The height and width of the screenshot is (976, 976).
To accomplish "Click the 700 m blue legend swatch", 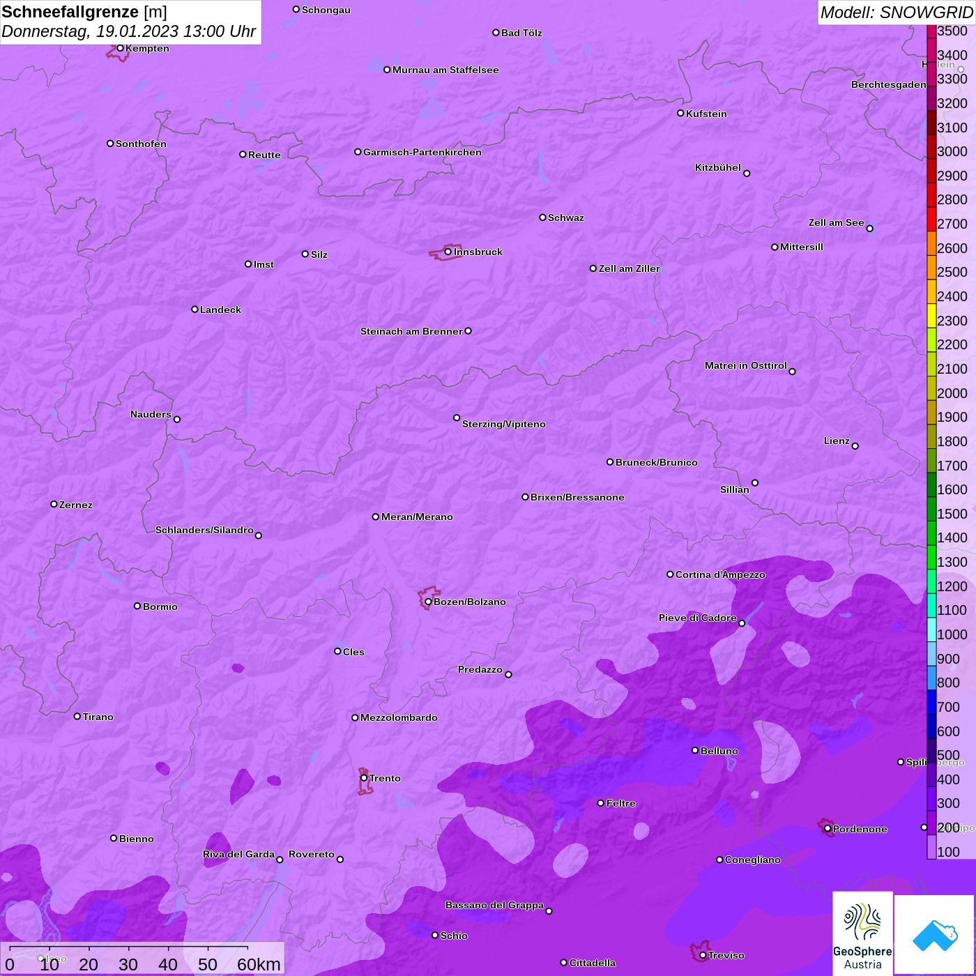I will pyautogui.click(x=931, y=702).
